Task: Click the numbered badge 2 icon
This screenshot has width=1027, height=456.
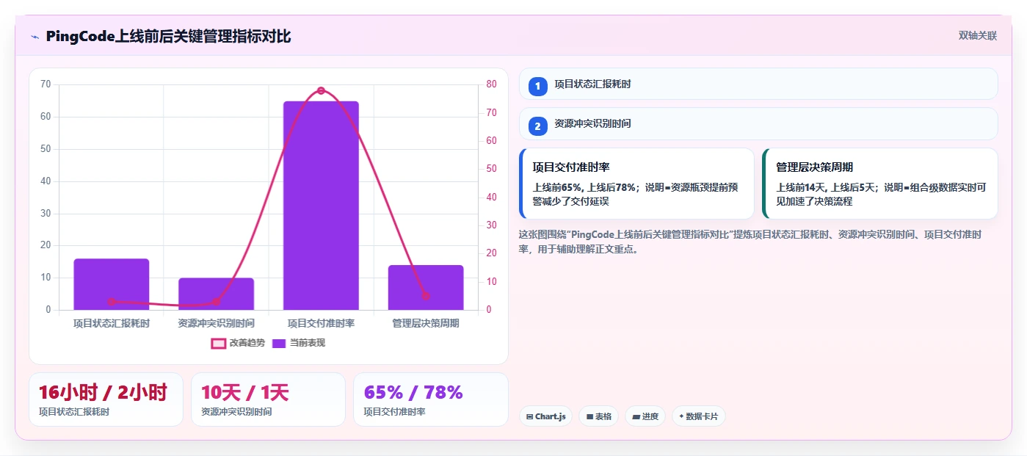Action: [x=537, y=126]
